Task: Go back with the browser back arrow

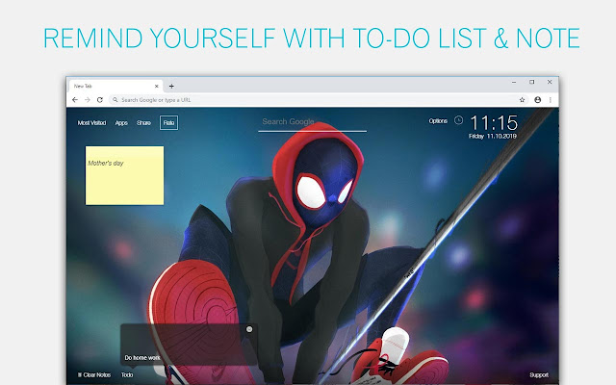Action: (75, 100)
